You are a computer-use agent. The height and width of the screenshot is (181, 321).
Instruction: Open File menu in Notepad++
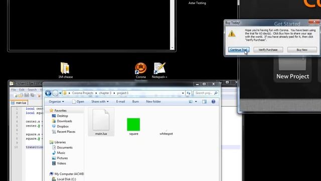coord(14,89)
